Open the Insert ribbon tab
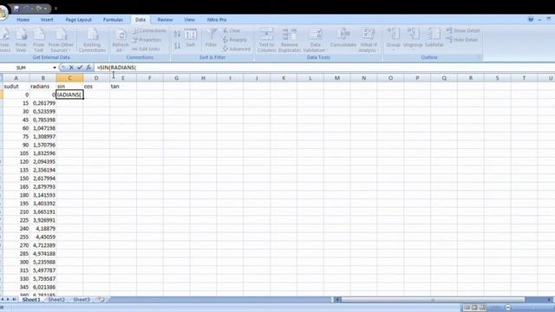Image resolution: width=555 pixels, height=312 pixels. (47, 20)
